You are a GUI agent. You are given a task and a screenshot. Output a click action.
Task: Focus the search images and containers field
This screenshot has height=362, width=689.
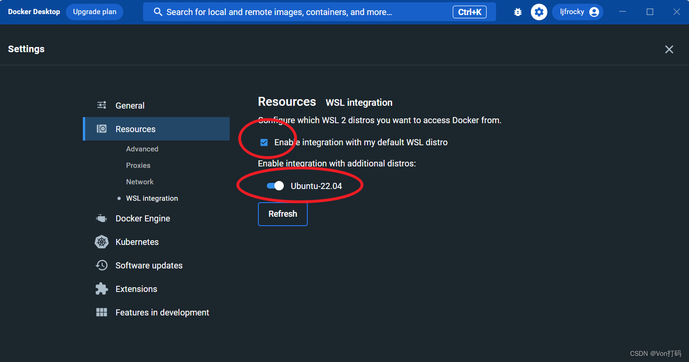click(x=320, y=12)
